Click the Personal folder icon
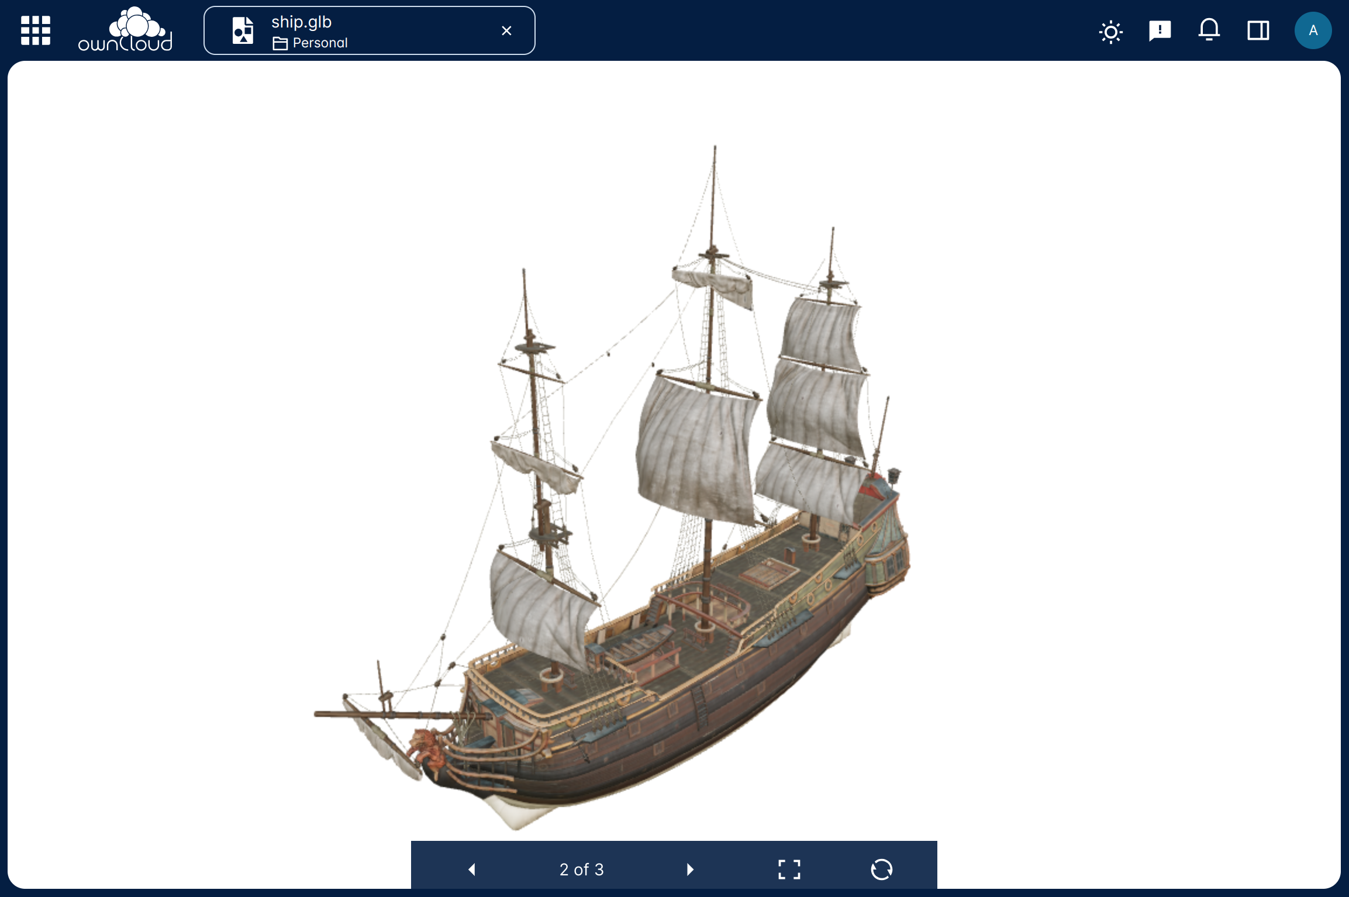Viewport: 1349px width, 897px height. click(280, 43)
